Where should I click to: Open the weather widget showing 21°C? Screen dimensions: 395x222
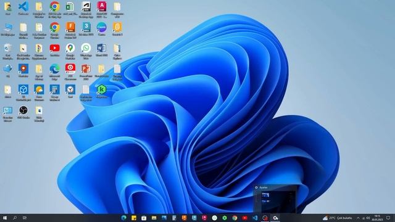(337, 218)
